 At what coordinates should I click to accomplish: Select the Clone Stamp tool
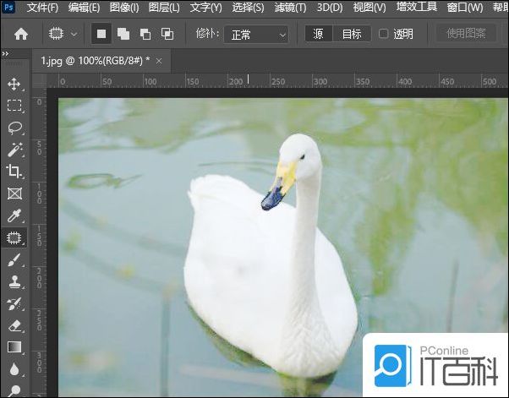(14, 282)
